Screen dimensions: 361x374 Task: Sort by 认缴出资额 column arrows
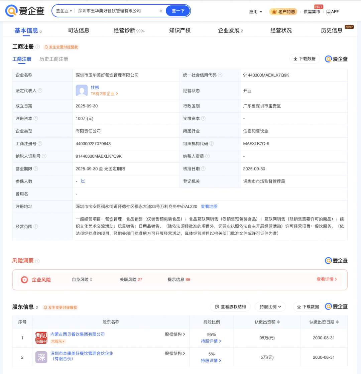tap(278, 322)
